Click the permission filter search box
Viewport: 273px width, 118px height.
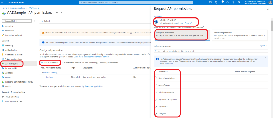tap(211, 51)
